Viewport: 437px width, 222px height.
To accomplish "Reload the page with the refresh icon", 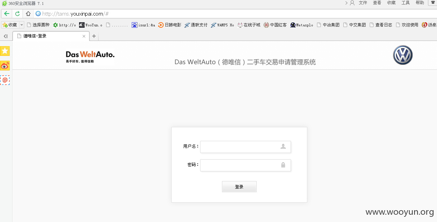I will [17, 14].
